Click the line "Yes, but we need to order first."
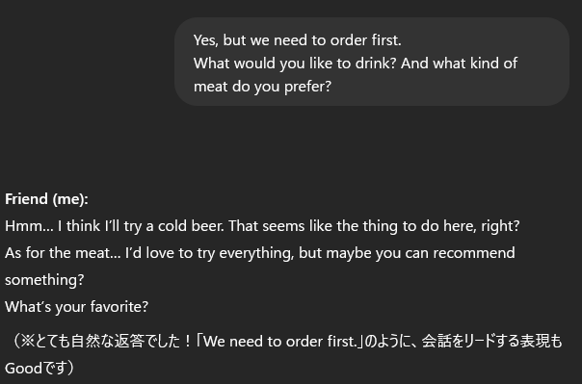 [x=298, y=40]
